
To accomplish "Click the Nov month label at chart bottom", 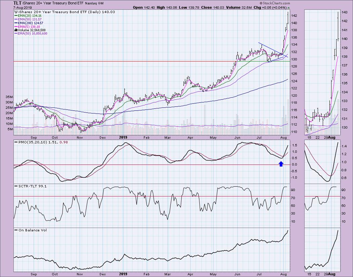I will coord(79,274).
